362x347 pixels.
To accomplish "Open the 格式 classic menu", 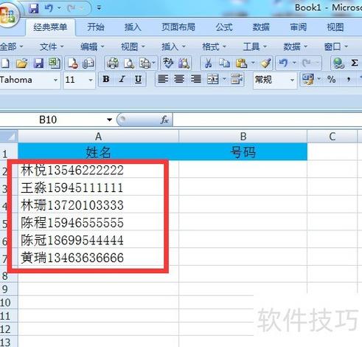I will [214, 47].
